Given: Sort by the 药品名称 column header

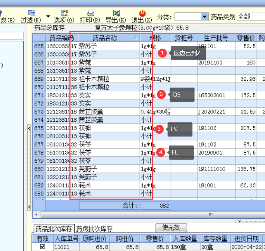Looking at the screenshot, I should click(109, 38).
